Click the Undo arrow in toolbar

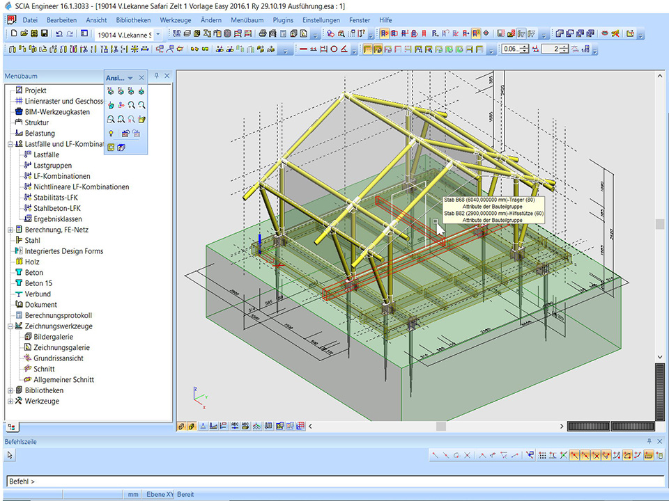tap(59, 33)
